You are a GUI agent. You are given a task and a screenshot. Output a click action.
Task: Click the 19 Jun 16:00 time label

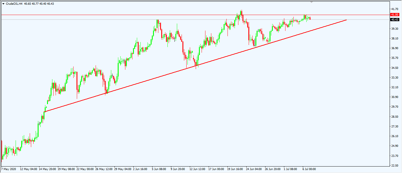[236, 169]
